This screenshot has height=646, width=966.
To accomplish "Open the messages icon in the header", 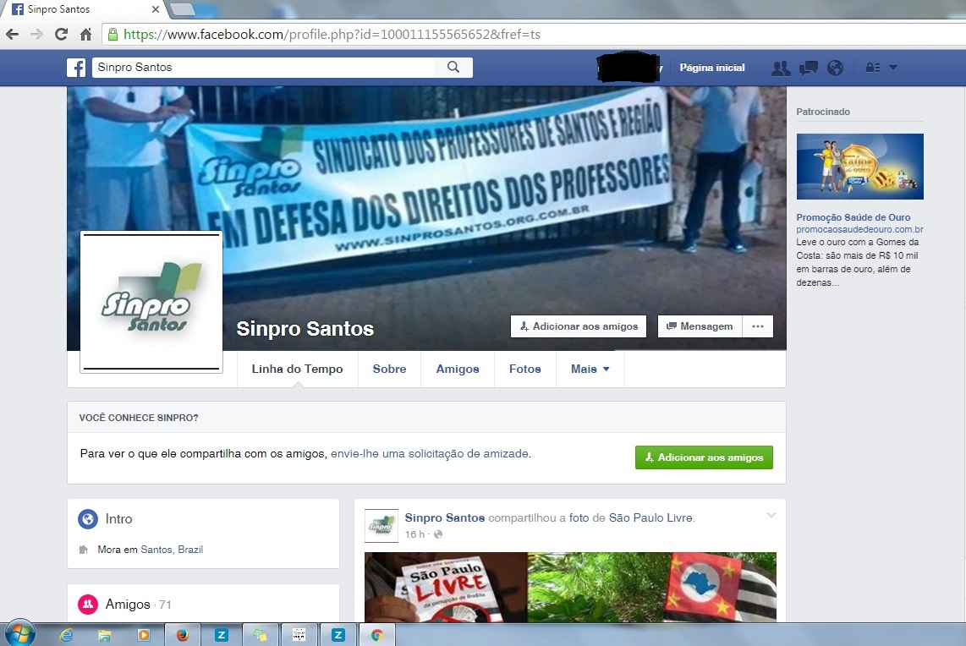I will point(809,68).
